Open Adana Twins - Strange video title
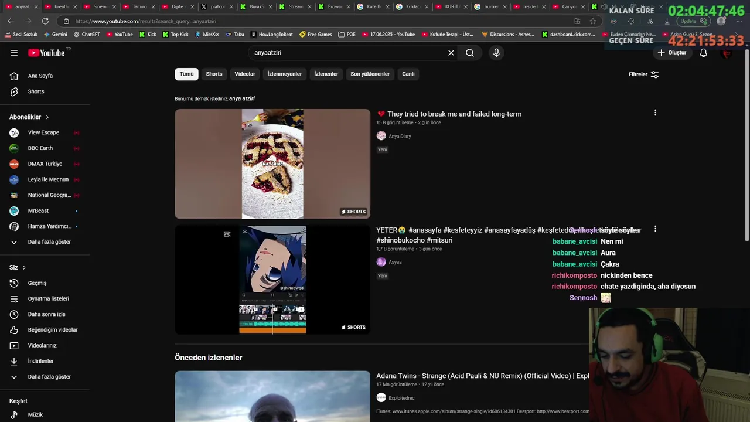 click(x=482, y=376)
